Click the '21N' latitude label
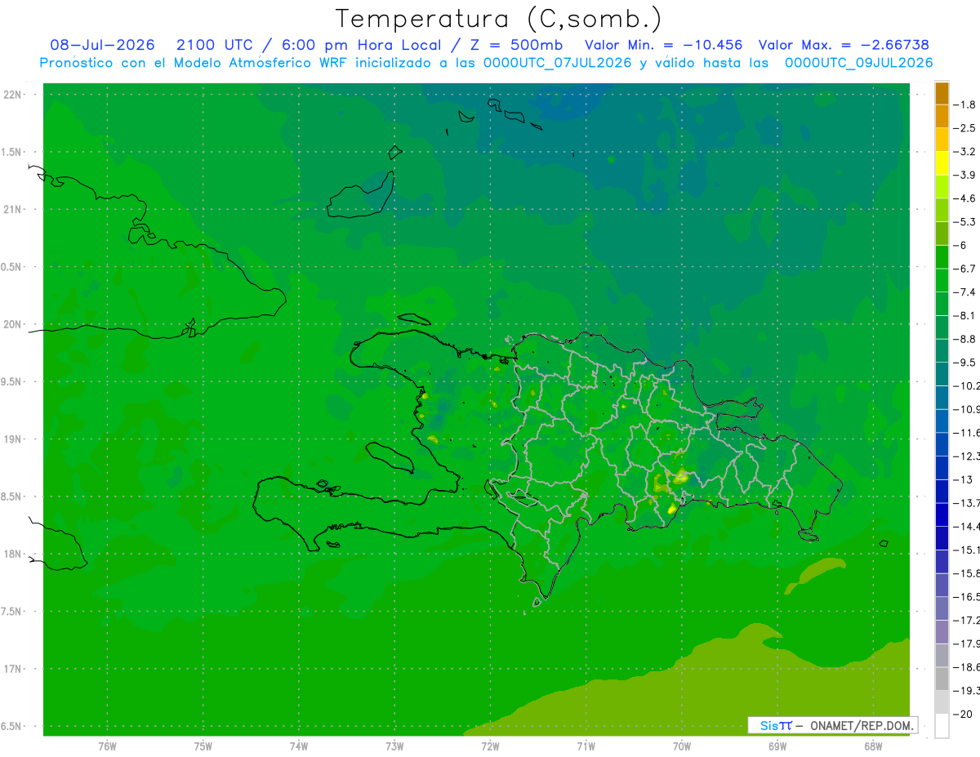The image size is (980, 757). pos(13,210)
